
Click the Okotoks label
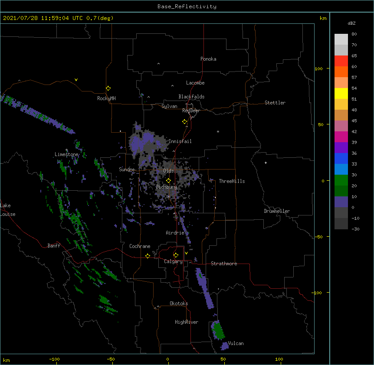(x=179, y=303)
